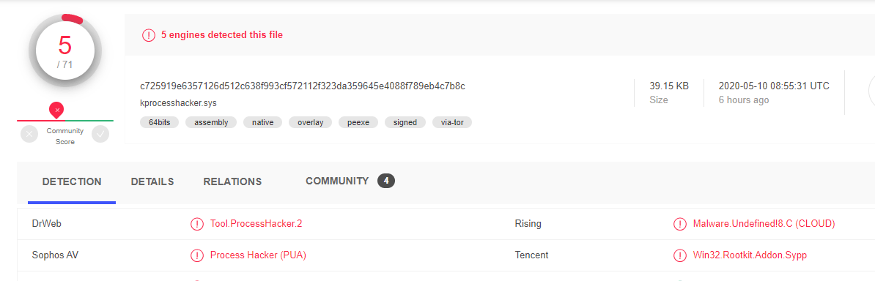The image size is (875, 281).
Task: Click the Process Hacker (PUA) detection result
Action: pos(259,255)
